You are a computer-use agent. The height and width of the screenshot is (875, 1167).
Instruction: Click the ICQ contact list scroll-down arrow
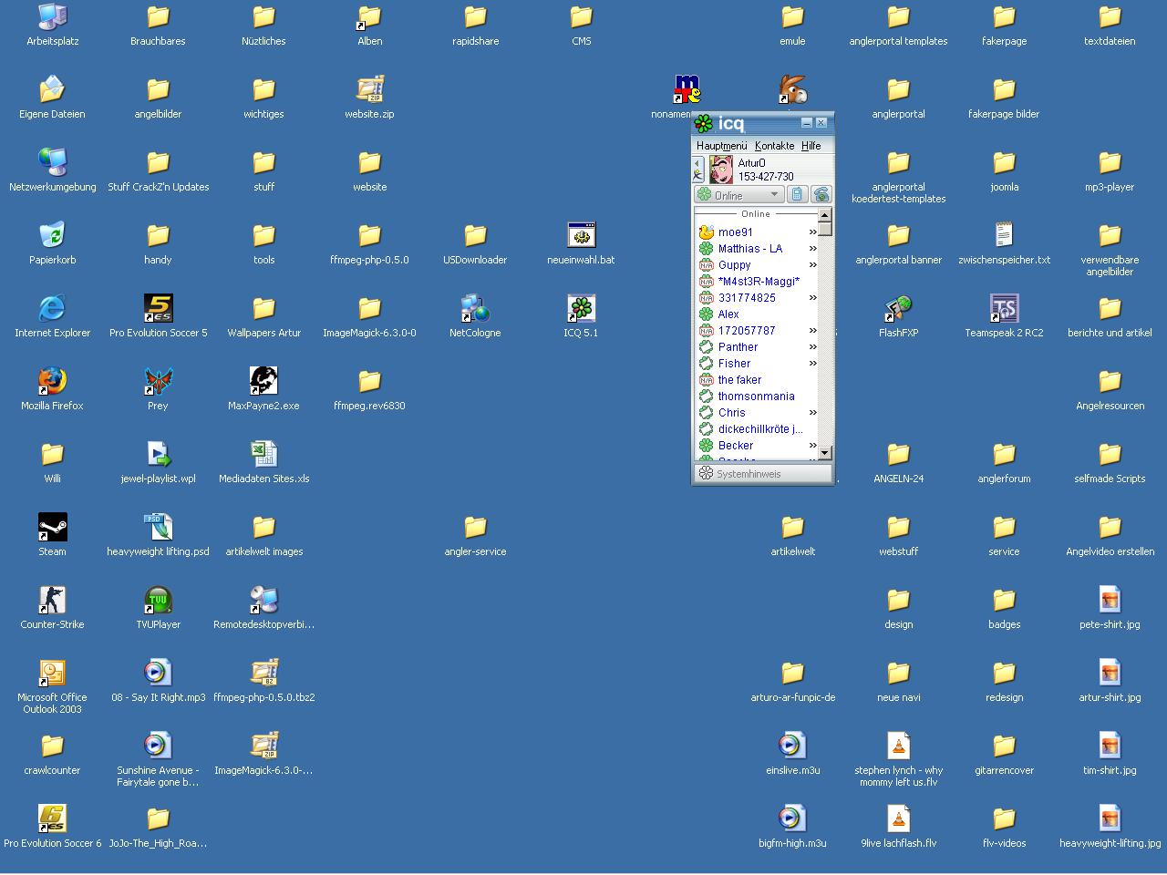click(825, 453)
